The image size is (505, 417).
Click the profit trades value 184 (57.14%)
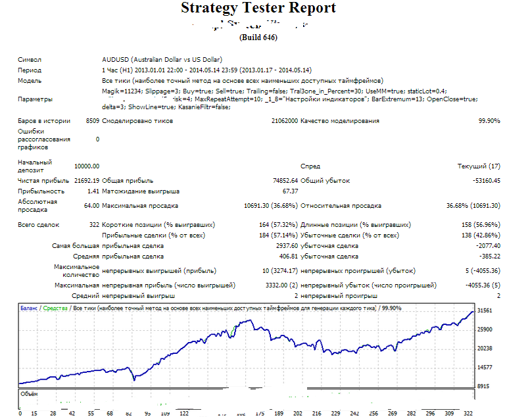(279, 235)
